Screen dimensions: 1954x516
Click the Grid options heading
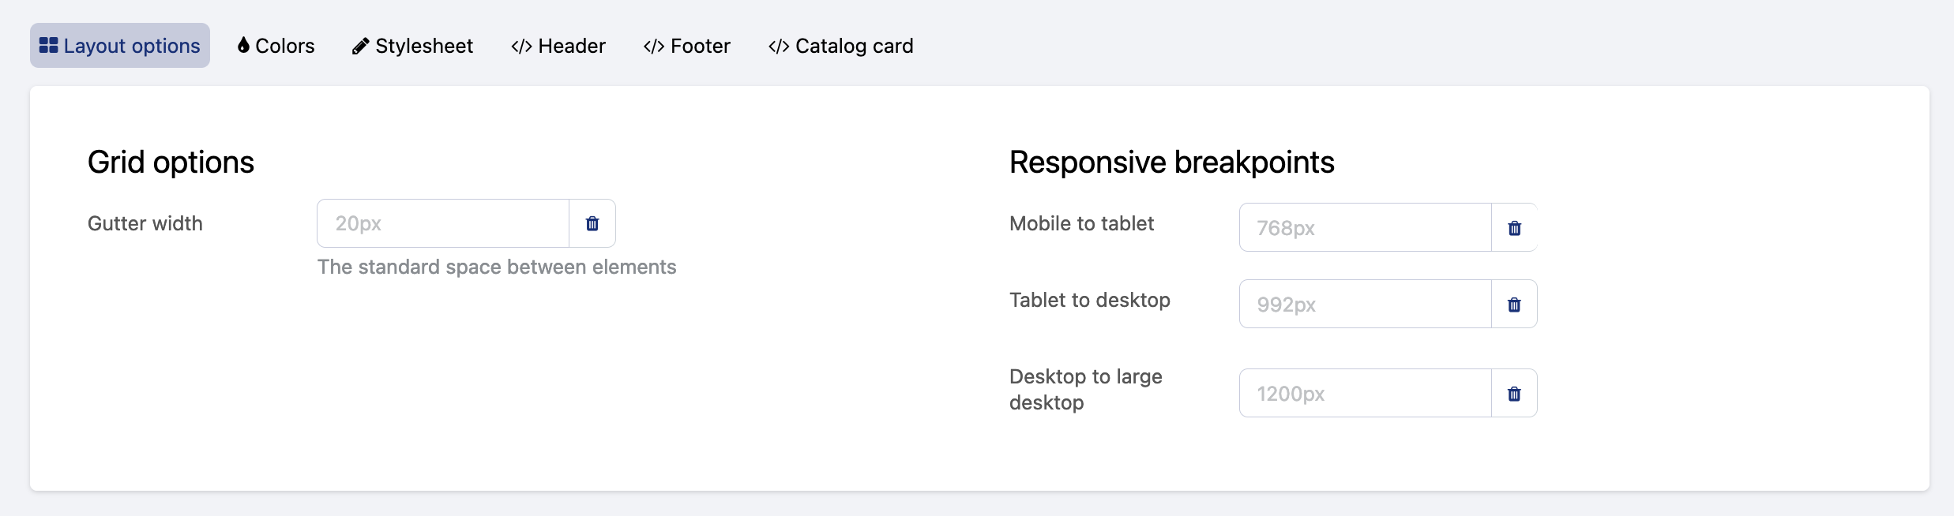point(171,163)
